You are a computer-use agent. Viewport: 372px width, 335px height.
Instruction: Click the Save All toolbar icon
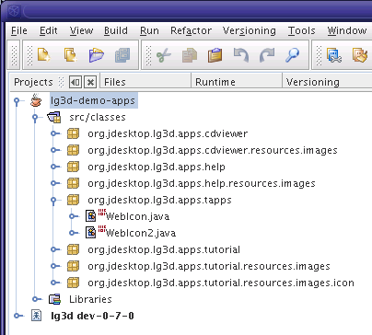click(122, 55)
